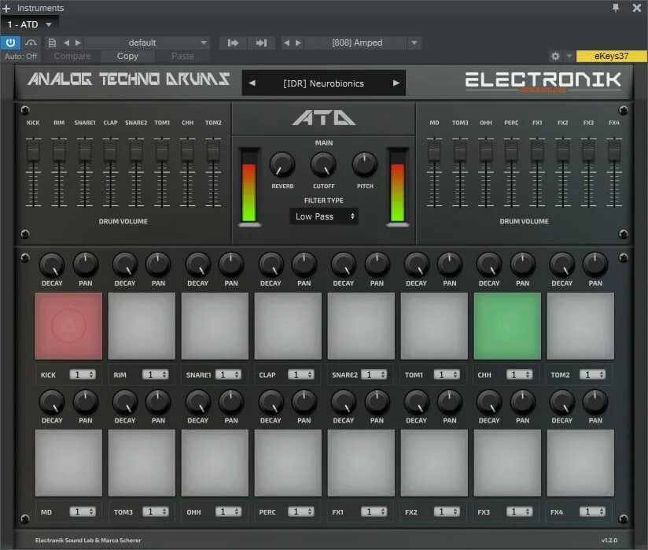Select previous kit left of Neurobionics
The height and width of the screenshot is (550, 648).
pos(252,83)
